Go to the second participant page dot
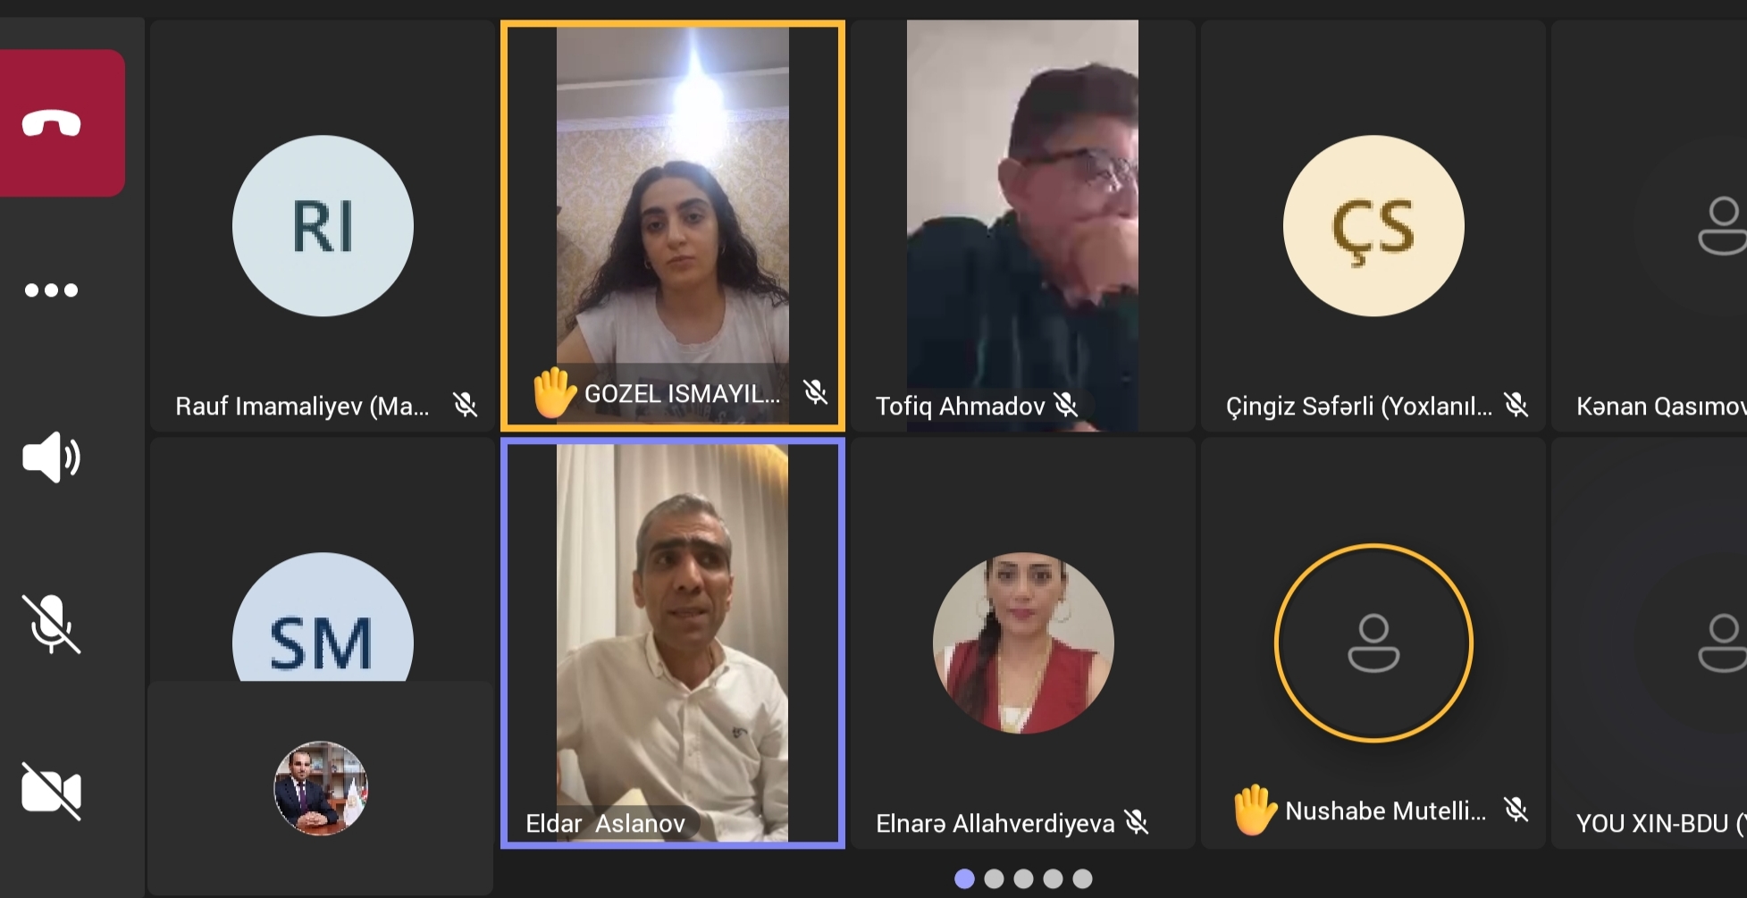The image size is (1747, 898). pos(994,878)
